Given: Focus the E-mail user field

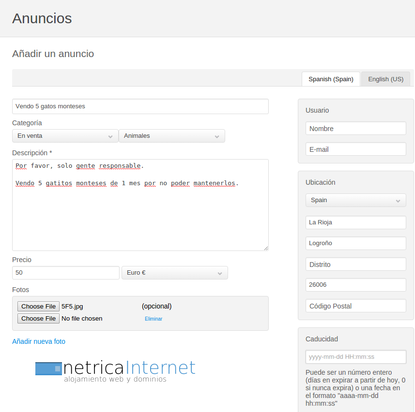Looking at the screenshot, I should 356,149.
